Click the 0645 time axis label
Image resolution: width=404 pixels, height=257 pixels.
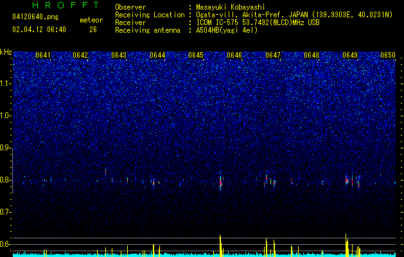196,55
